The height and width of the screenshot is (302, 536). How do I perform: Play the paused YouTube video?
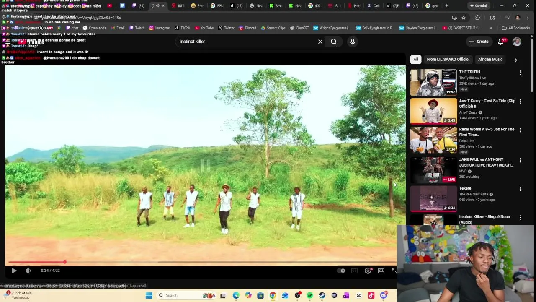pyautogui.click(x=14, y=271)
